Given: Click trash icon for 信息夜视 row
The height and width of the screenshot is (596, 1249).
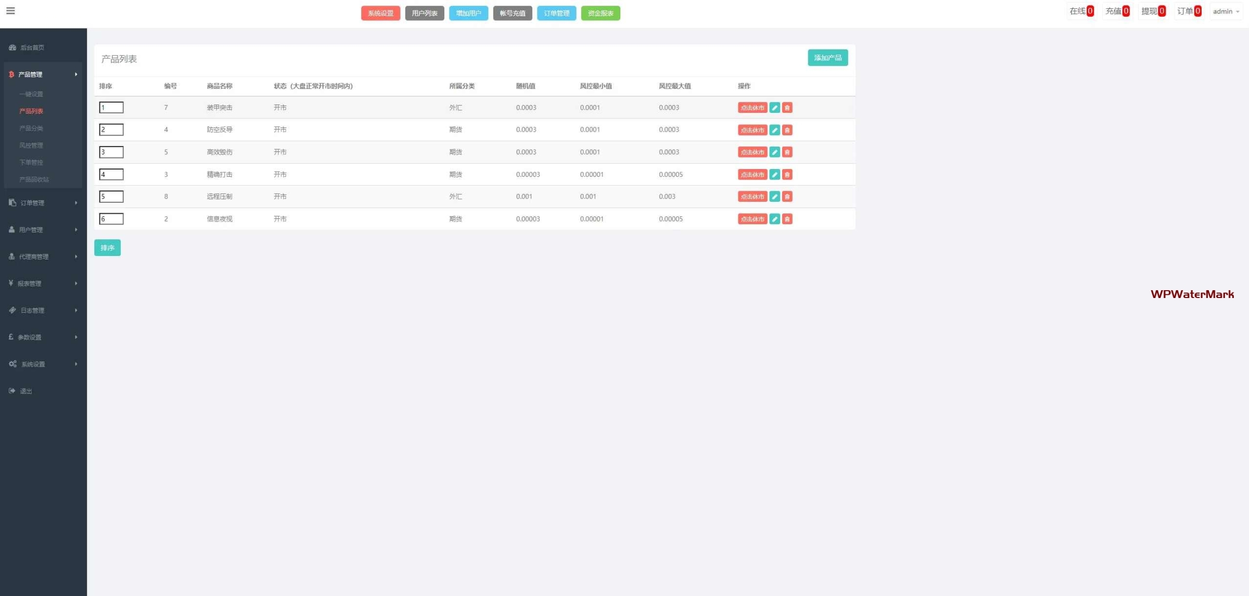Looking at the screenshot, I should (x=787, y=219).
